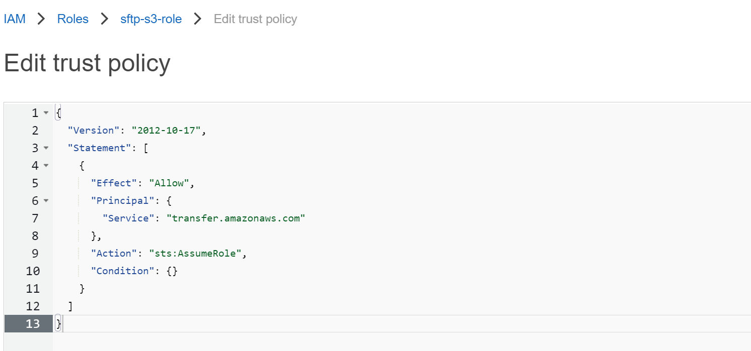The height and width of the screenshot is (351, 751).
Task: Place cursor in the "sts:AssumeRole" action value
Action: 196,254
